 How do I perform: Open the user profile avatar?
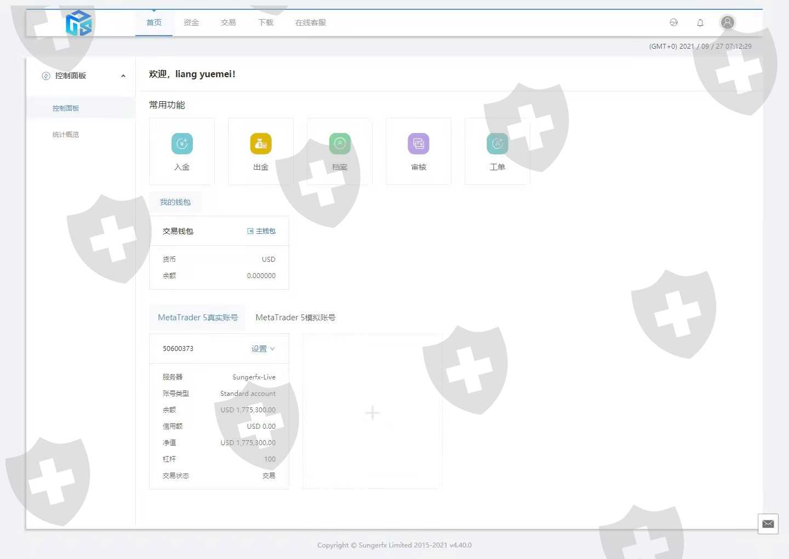point(728,22)
